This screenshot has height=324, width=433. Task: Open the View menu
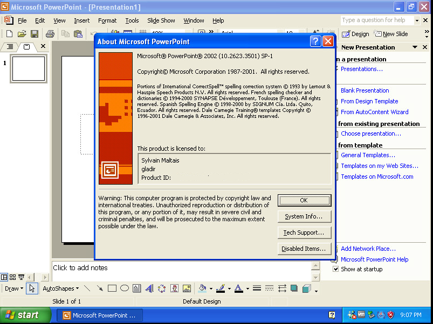pos(59,20)
